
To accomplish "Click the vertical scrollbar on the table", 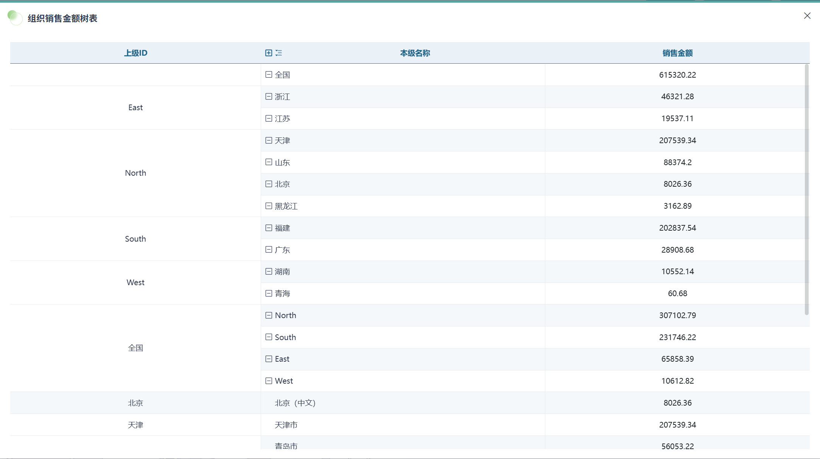I will (806, 189).
